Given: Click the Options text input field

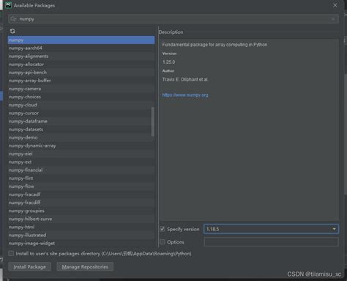Looking at the screenshot, I should pyautogui.click(x=271, y=242).
